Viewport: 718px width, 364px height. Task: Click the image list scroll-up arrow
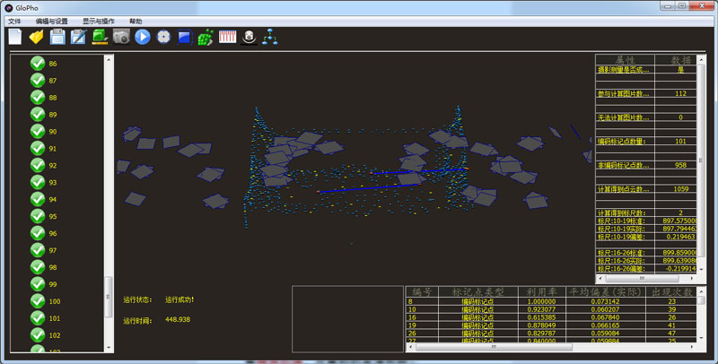click(x=109, y=60)
